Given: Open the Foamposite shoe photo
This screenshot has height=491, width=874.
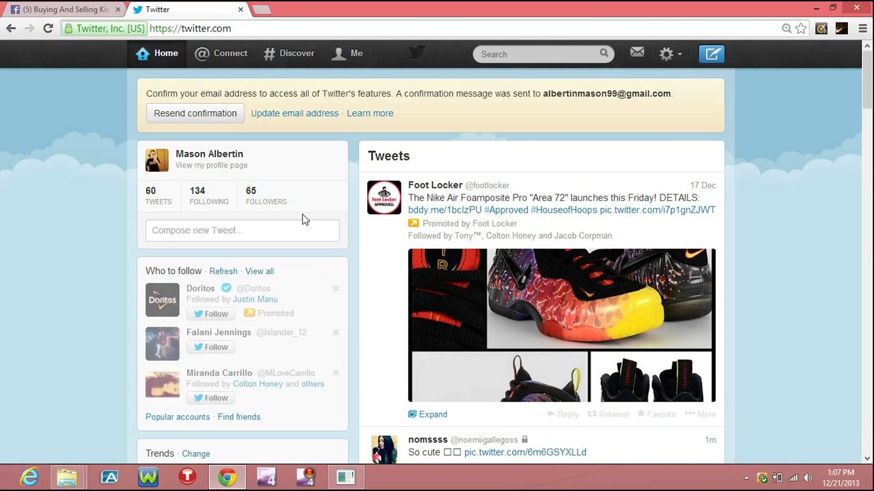Looking at the screenshot, I should (x=562, y=325).
